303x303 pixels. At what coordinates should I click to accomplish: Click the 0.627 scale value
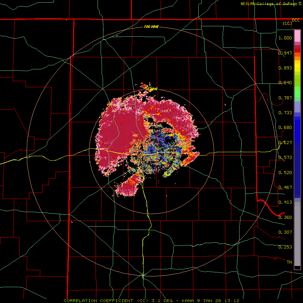285,142
